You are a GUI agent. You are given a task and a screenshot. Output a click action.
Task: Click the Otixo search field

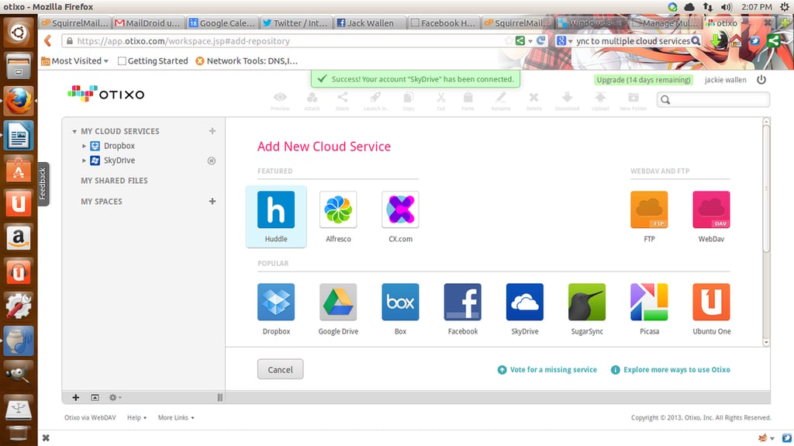click(x=713, y=100)
